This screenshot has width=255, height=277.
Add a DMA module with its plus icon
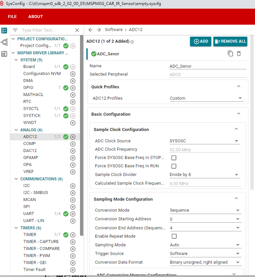73,81
